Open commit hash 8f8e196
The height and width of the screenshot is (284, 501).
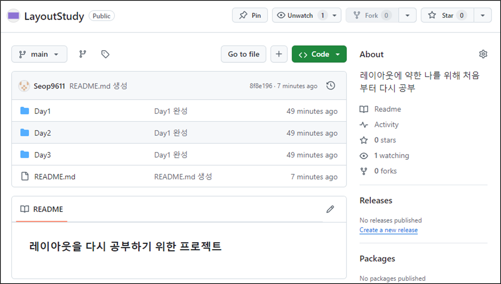(261, 86)
